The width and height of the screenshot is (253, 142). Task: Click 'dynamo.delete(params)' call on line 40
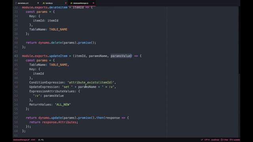coord(57,43)
